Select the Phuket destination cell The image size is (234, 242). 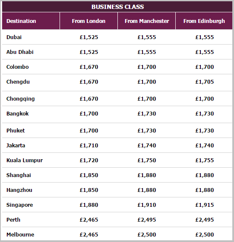point(16,131)
